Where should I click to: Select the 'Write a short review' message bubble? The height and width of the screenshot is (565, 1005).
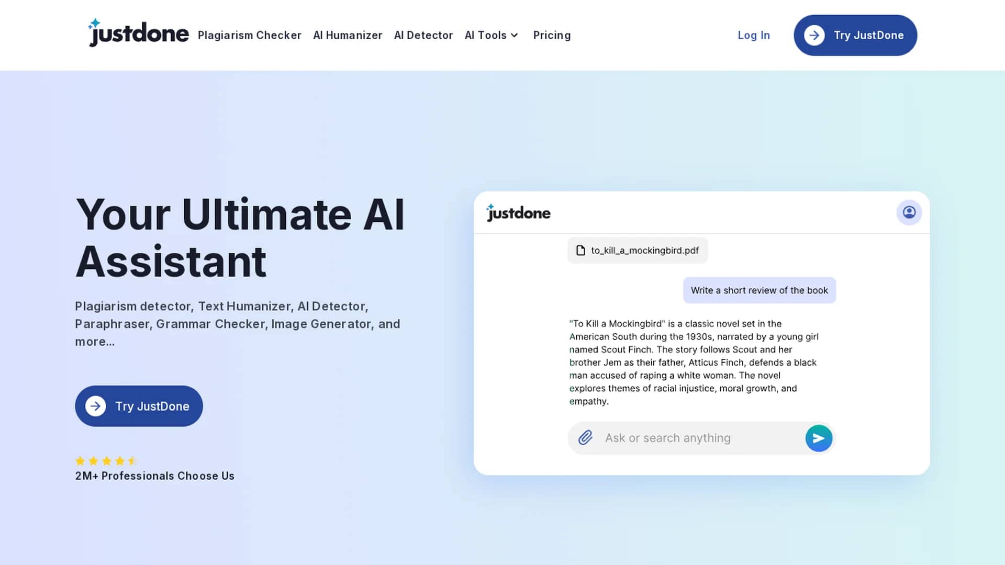[x=760, y=290]
